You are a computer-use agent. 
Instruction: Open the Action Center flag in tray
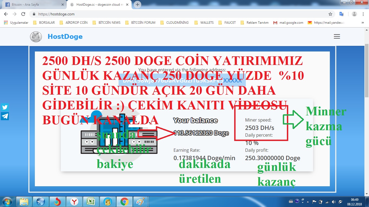pos(314,202)
